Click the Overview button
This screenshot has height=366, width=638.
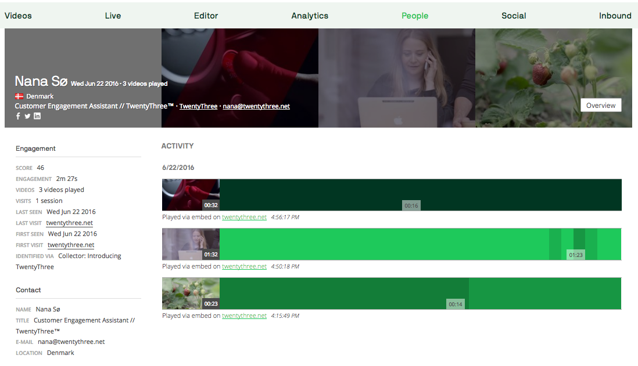[601, 105]
